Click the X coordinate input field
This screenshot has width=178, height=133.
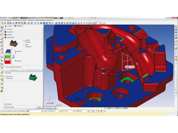click(x=52, y=111)
